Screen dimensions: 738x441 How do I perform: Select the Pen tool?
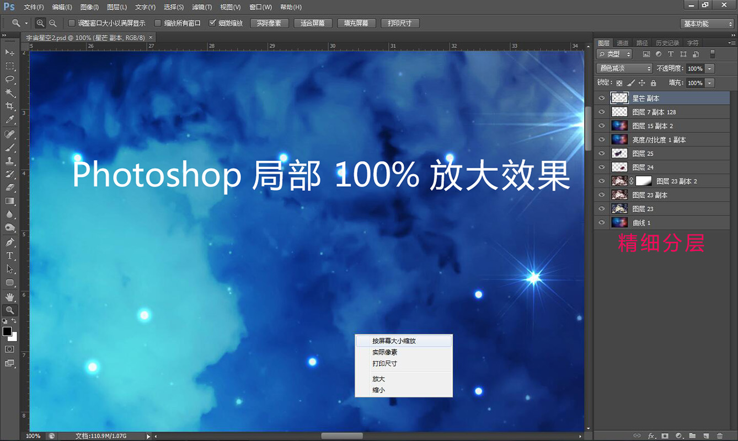[9, 243]
